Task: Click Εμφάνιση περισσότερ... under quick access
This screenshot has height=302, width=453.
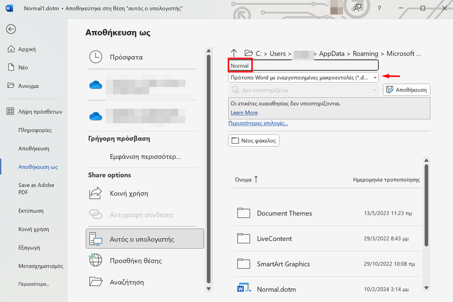Action: point(145,156)
